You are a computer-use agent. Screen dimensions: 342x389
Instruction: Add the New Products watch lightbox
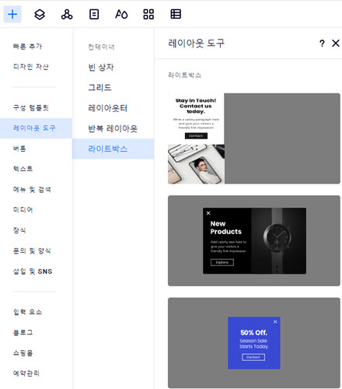[254, 240]
